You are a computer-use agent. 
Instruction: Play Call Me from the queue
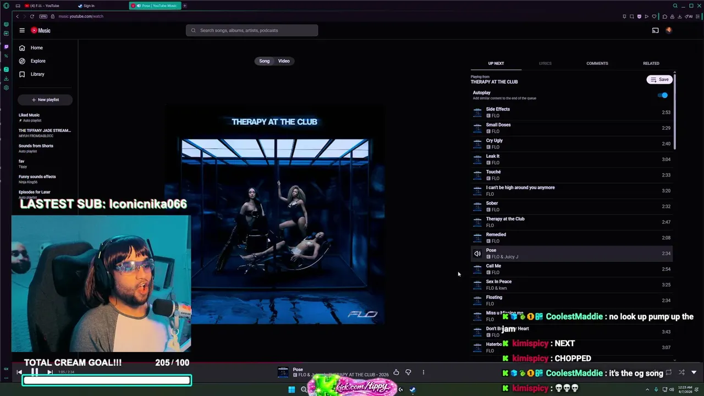572,269
